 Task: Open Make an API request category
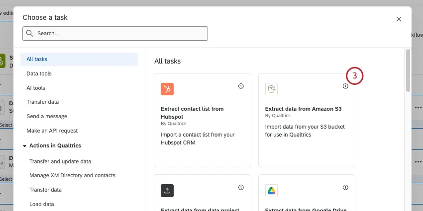pyautogui.click(x=52, y=131)
